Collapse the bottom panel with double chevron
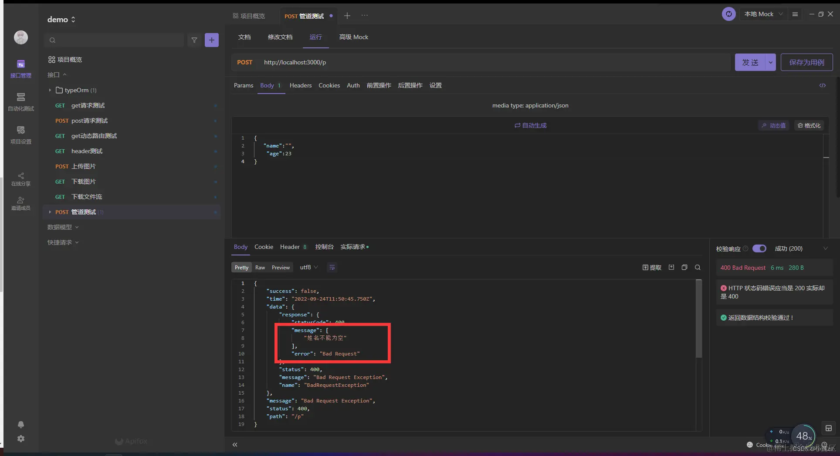 (235, 444)
